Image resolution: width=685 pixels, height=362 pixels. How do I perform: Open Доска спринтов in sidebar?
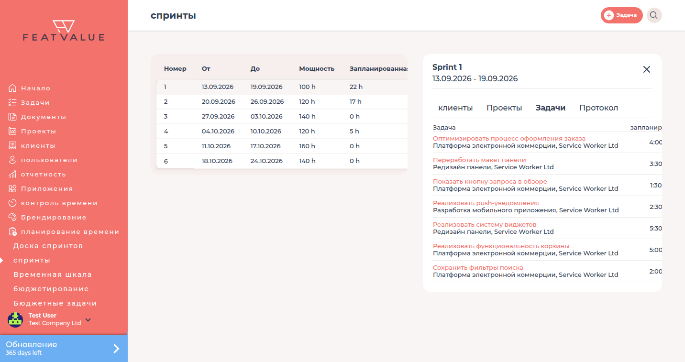48,246
